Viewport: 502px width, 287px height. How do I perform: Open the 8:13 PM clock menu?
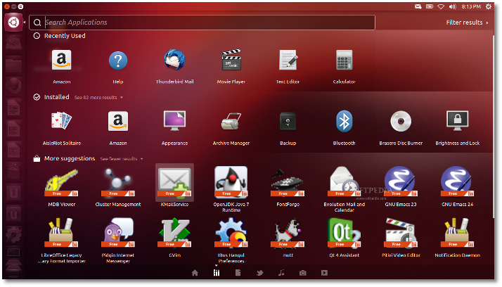471,6
